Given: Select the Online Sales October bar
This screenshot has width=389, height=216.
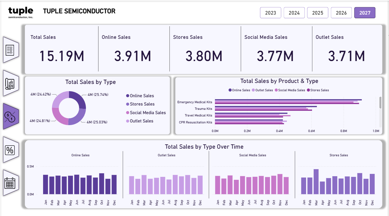Looking at the screenshot, I should [x=101, y=184].
